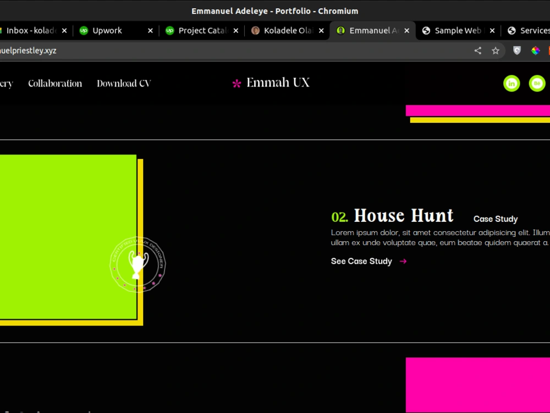Close the Upwork tab
This screenshot has height=413, width=550.
150,31
